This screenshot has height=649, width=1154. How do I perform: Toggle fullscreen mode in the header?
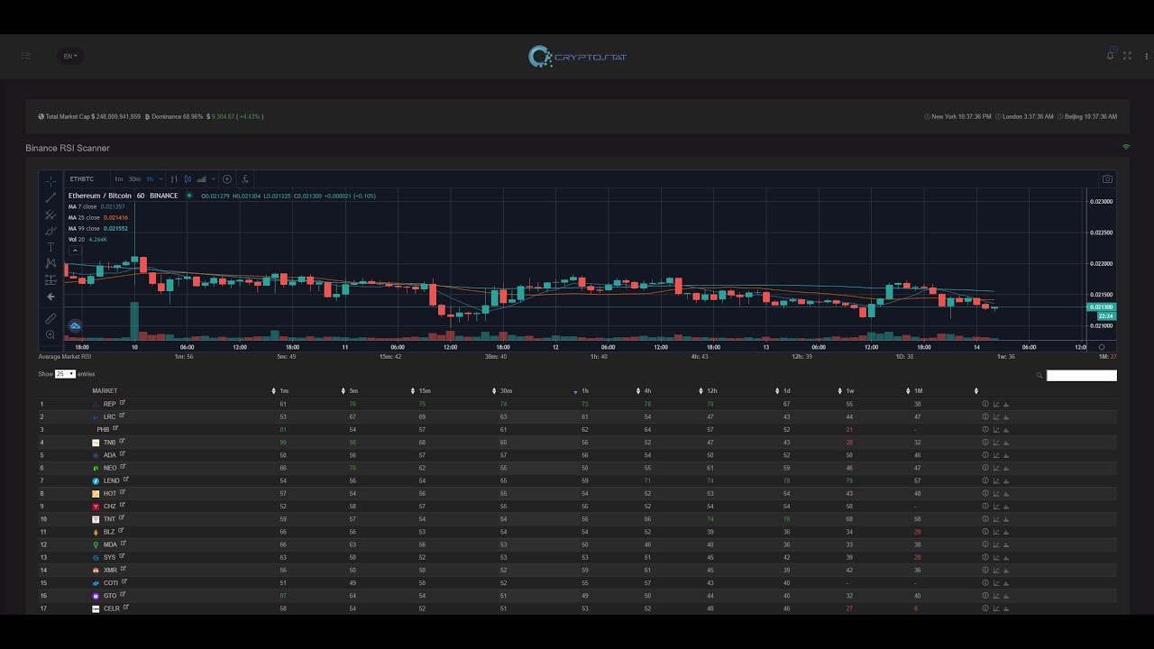click(1127, 56)
